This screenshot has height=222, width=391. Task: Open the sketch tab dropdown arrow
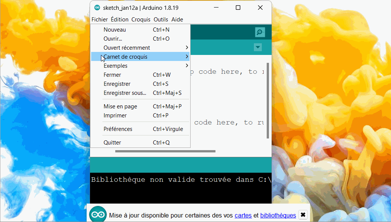tap(258, 47)
